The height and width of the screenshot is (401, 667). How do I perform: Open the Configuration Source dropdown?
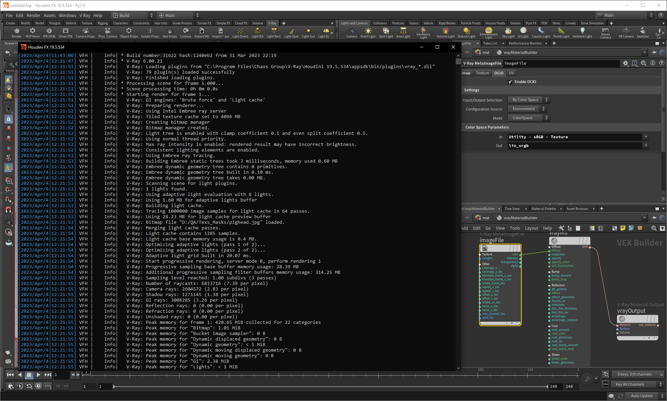527,109
